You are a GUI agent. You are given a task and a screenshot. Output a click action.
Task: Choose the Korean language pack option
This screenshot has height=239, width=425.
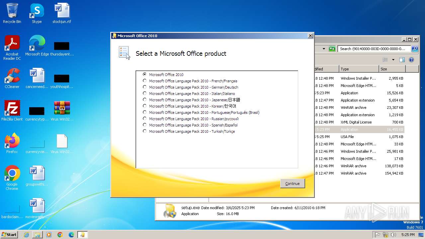tap(144, 106)
